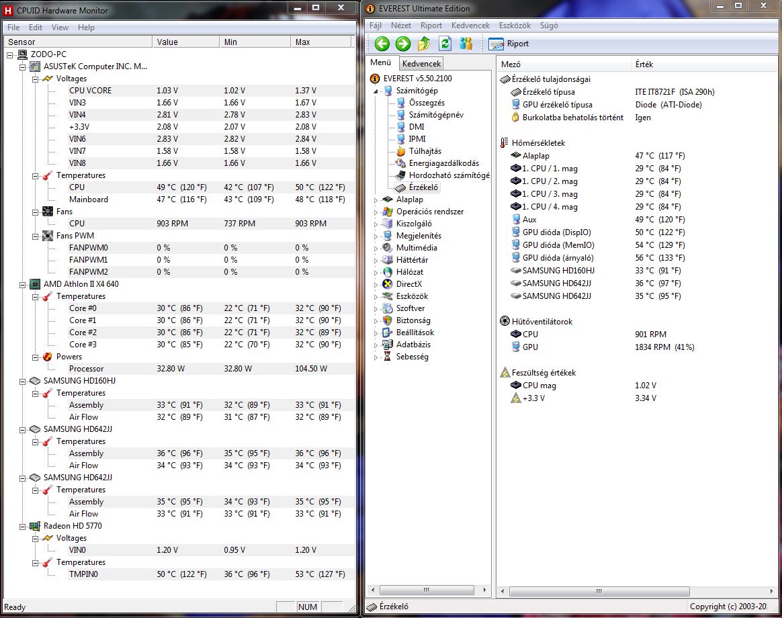Select the Sebesség hourglass icon
The image size is (782, 618).
(x=388, y=357)
